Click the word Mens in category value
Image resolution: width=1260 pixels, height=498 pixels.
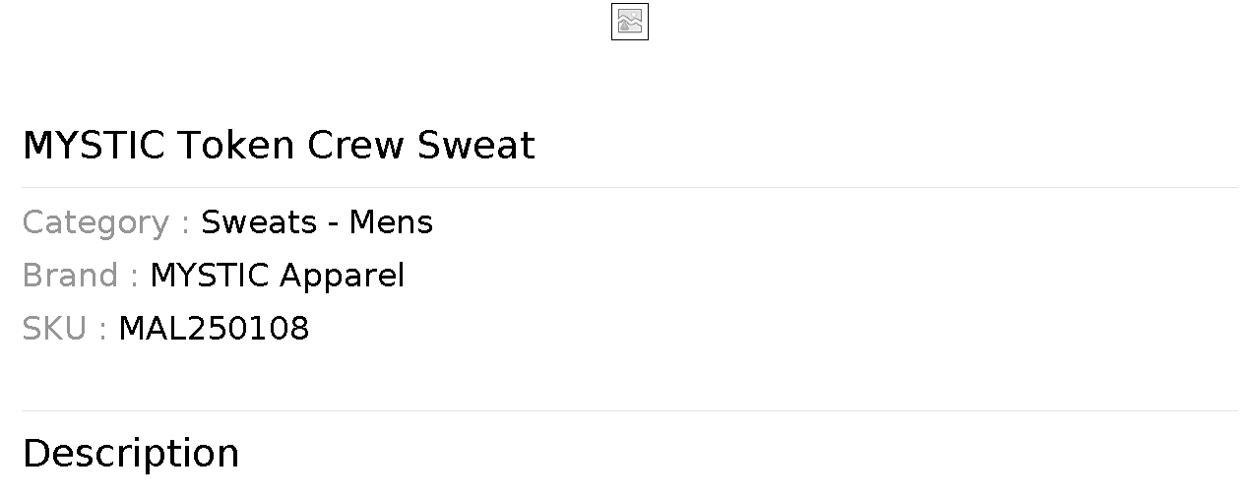(x=391, y=222)
